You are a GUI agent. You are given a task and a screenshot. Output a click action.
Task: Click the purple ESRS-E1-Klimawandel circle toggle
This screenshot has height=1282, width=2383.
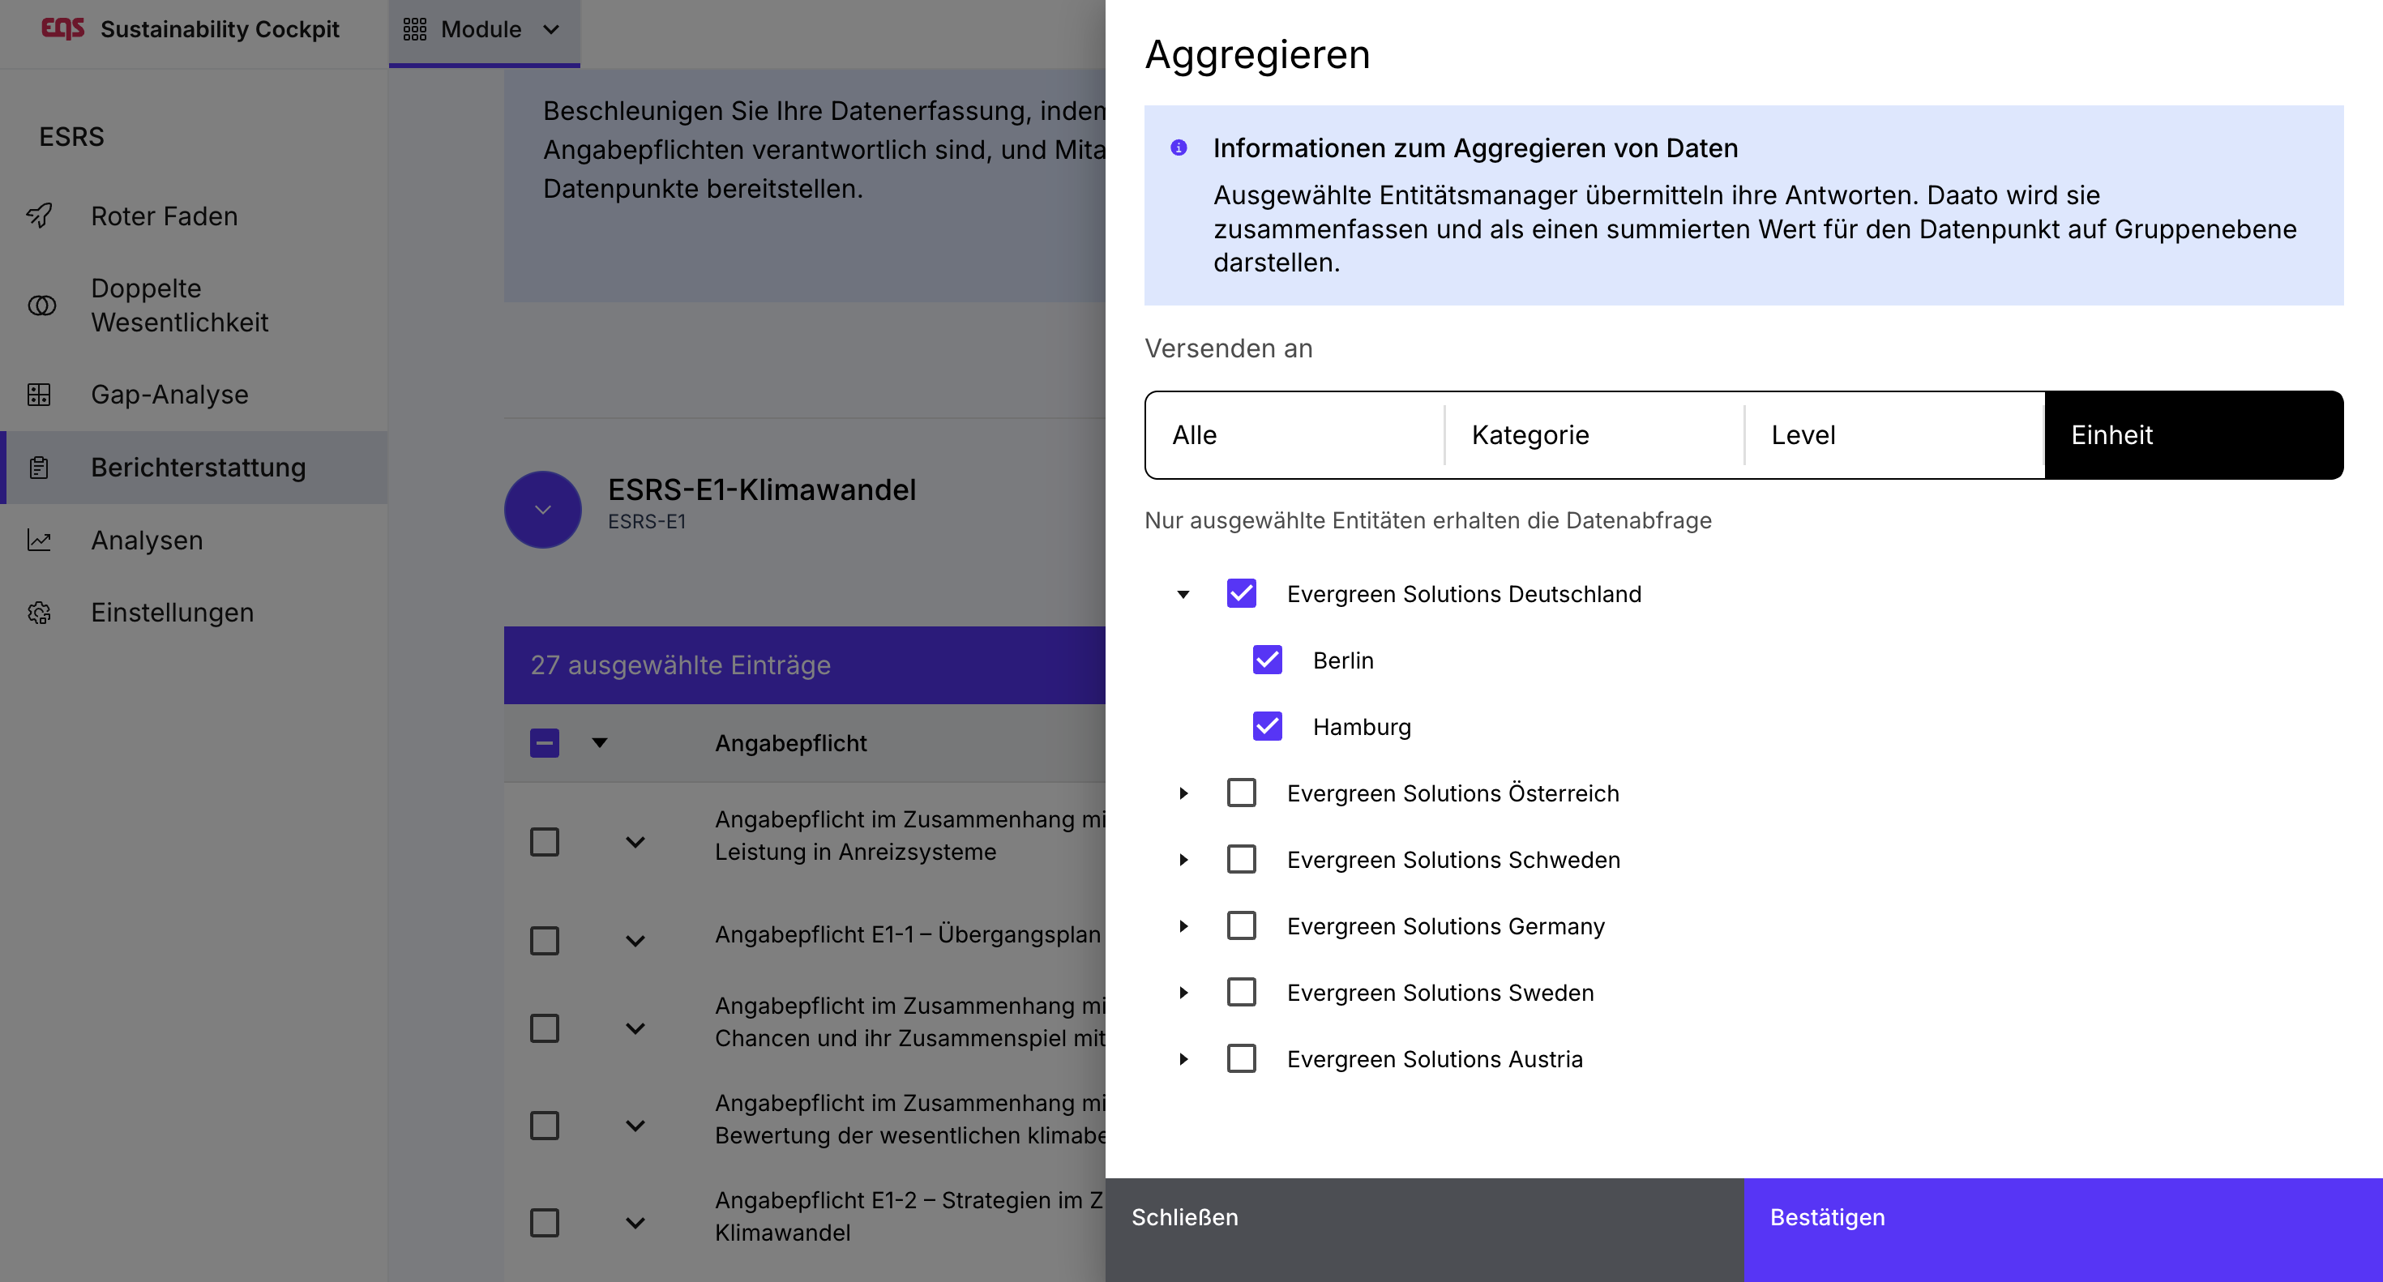(543, 510)
